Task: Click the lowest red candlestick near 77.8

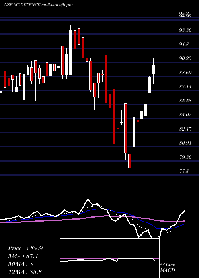Action: (x=130, y=161)
